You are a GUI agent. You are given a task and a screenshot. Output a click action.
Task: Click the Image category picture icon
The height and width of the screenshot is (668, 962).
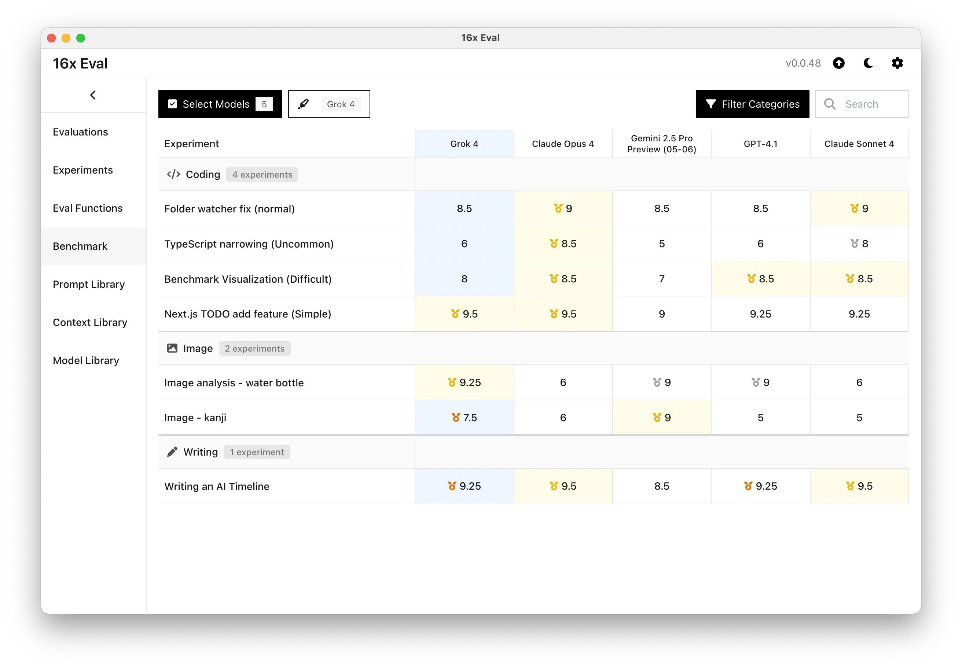point(172,348)
